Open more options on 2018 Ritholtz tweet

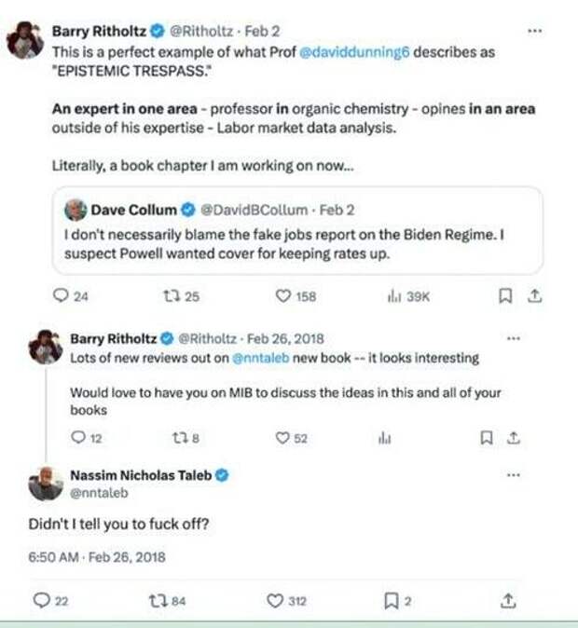512,337
